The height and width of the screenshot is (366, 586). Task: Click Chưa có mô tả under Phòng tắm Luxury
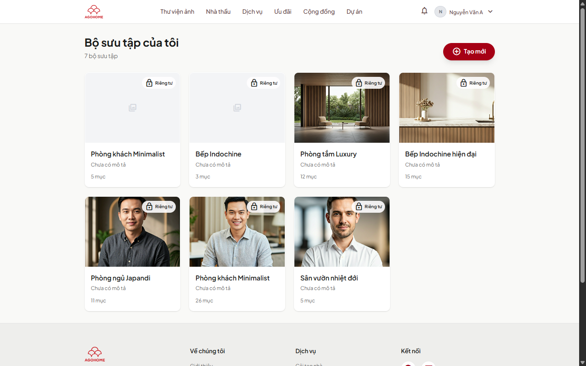pos(318,165)
